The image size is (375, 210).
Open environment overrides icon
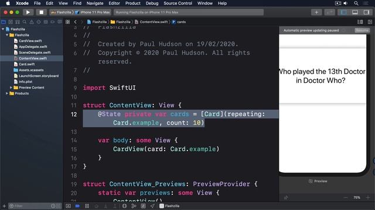[143, 206]
